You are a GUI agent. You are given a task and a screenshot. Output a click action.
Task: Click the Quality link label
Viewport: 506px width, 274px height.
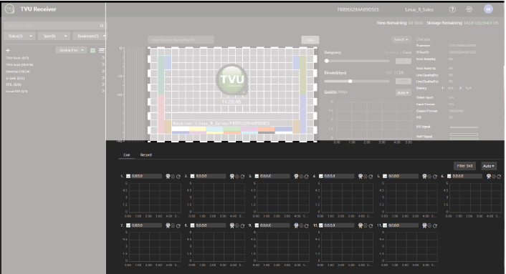tap(330, 92)
